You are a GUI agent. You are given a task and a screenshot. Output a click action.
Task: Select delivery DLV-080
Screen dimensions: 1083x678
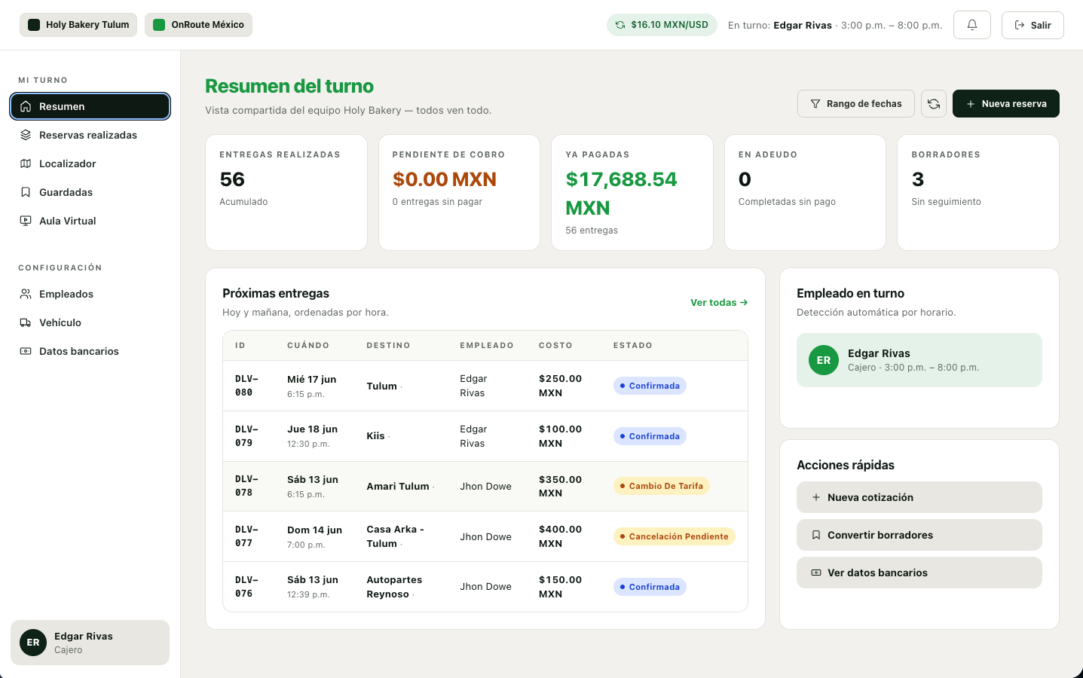point(485,386)
